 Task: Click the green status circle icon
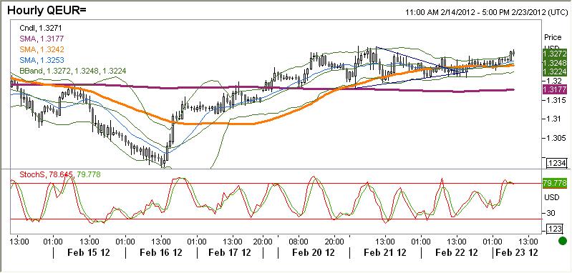pyautogui.click(x=563, y=241)
